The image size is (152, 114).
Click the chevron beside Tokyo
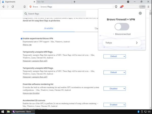click(x=137, y=43)
